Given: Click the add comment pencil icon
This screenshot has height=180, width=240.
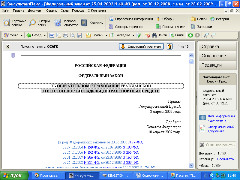Looking at the screenshot, I should pyautogui.click(x=139, y=35).
